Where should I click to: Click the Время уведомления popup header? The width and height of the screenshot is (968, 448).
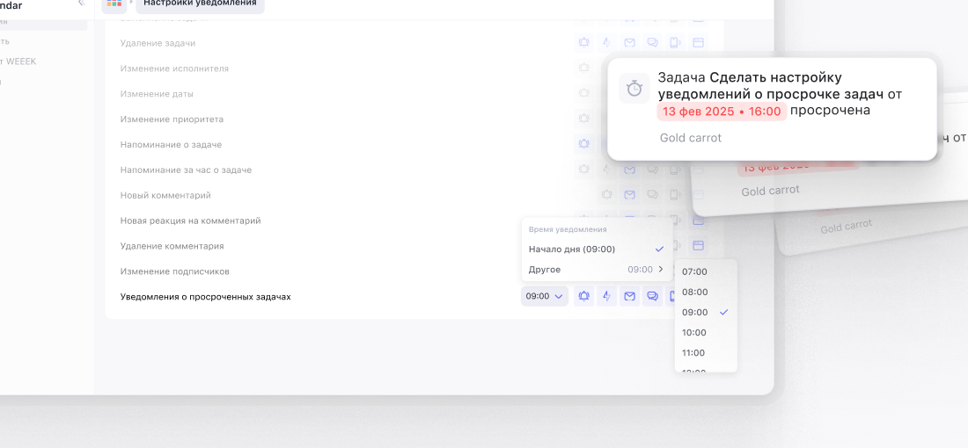(x=568, y=229)
